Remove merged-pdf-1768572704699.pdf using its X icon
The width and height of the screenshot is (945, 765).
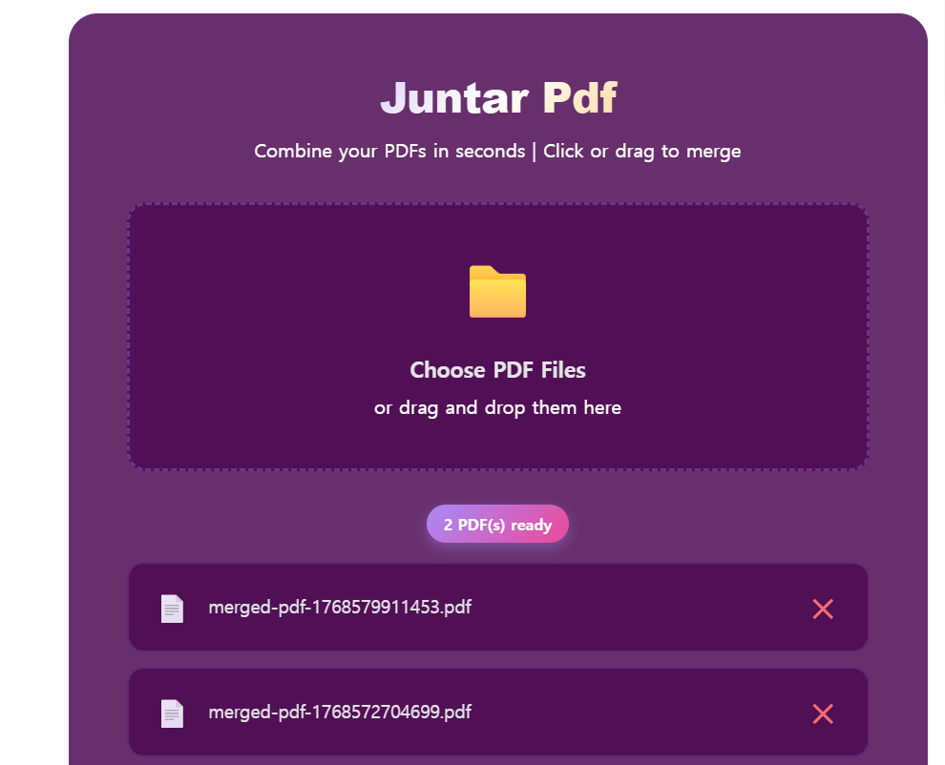coord(823,713)
